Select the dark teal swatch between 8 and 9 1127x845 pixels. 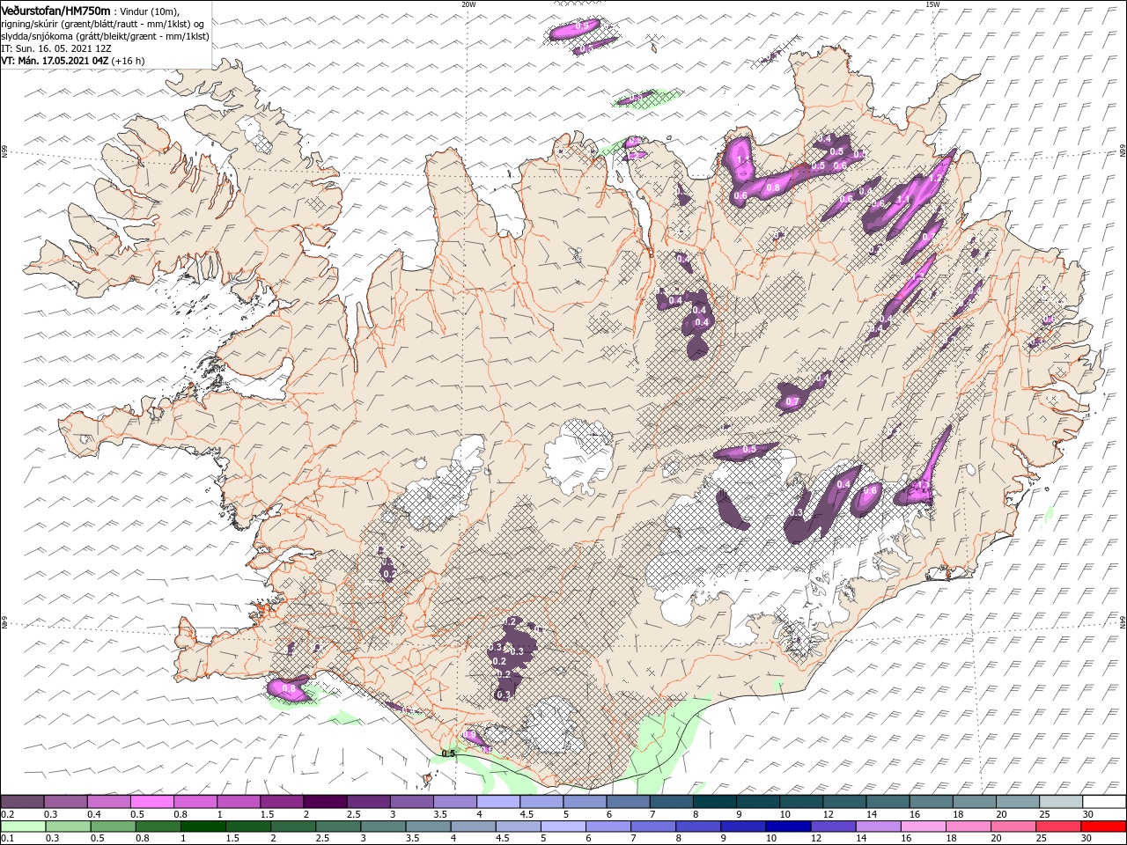(714, 802)
